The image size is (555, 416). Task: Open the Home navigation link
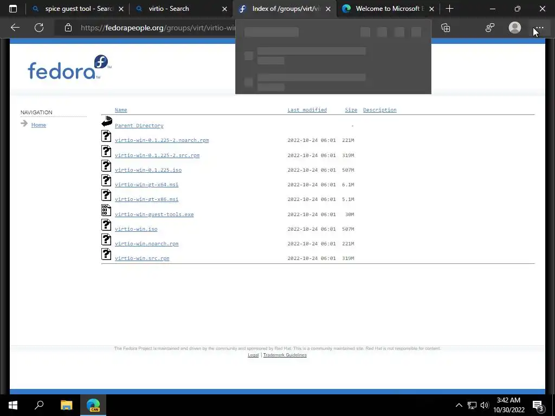pyautogui.click(x=38, y=125)
